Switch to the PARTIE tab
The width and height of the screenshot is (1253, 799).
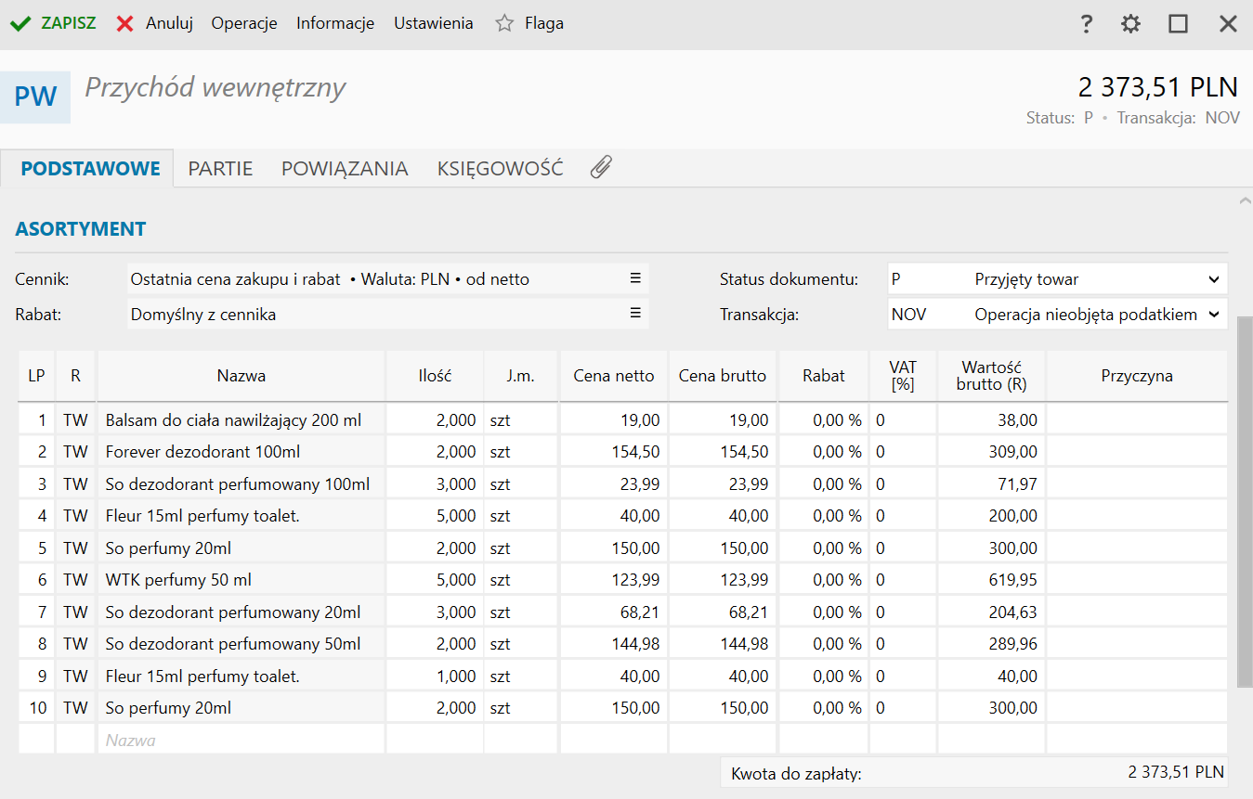click(x=220, y=169)
